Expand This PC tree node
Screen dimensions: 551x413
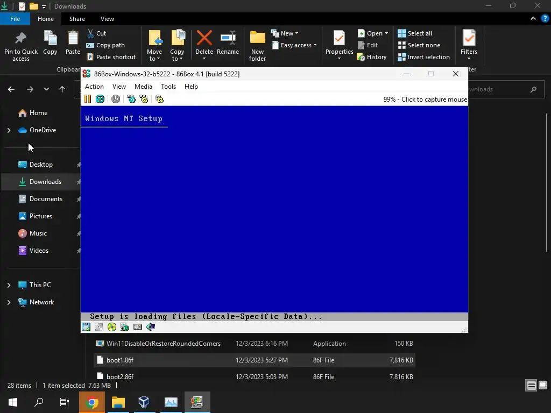coord(9,285)
